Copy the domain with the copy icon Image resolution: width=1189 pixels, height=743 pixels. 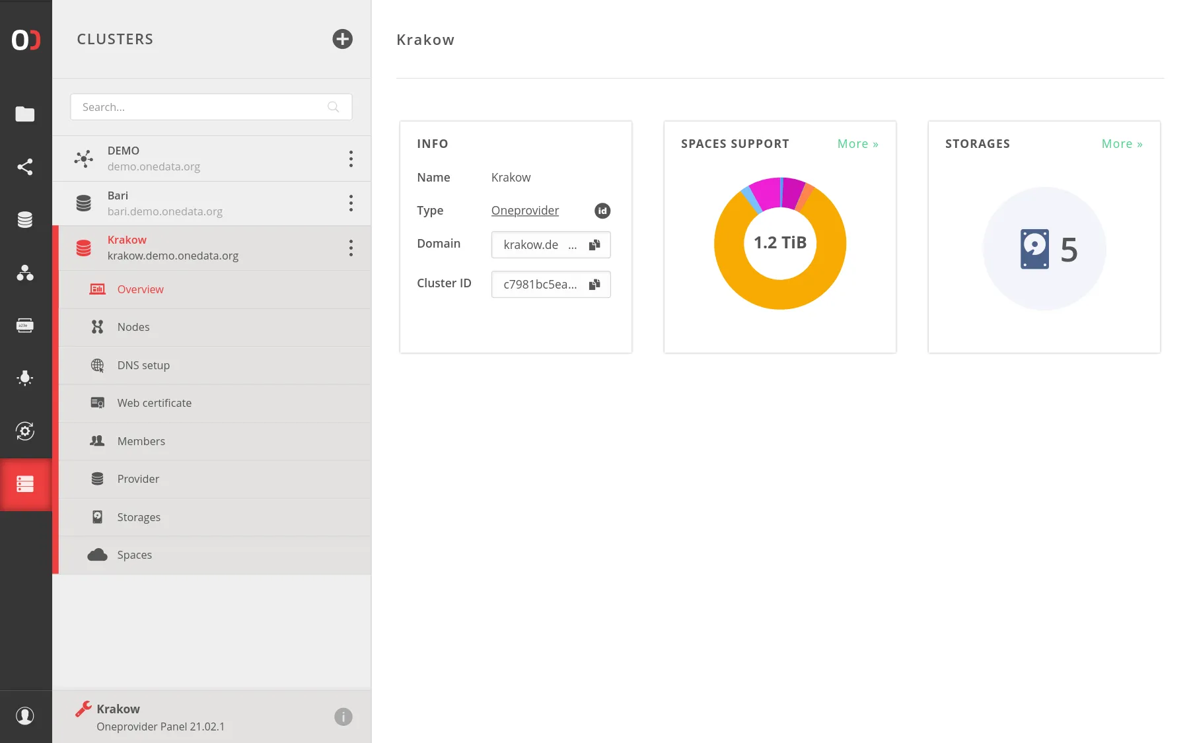coord(594,244)
